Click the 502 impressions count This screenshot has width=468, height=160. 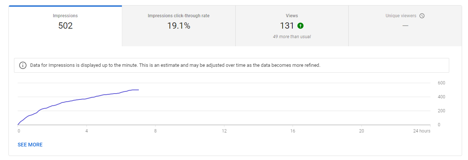[x=65, y=26]
